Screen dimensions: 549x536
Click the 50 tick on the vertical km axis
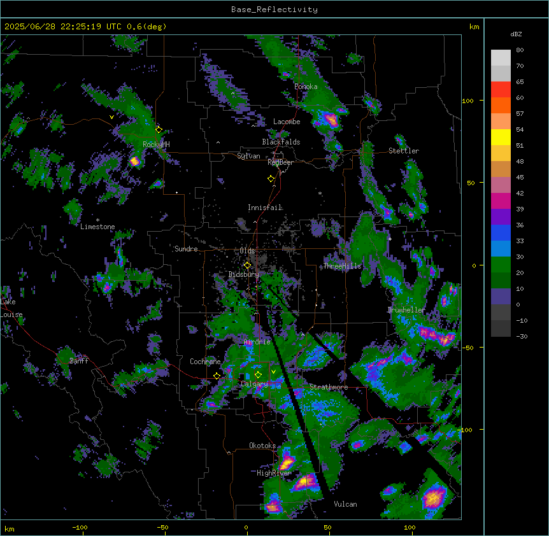(471, 183)
